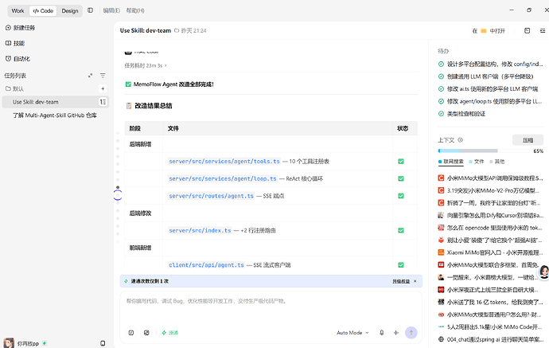
Task: Switch to the Design tab
Action: (70, 11)
